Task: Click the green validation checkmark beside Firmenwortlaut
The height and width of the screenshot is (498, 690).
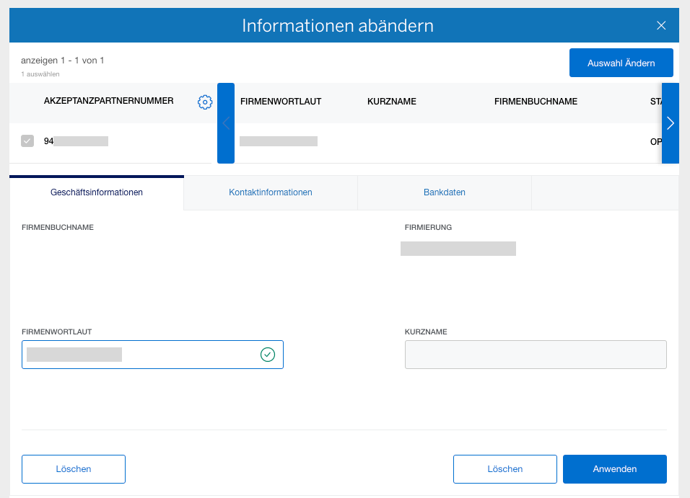Action: pos(268,355)
